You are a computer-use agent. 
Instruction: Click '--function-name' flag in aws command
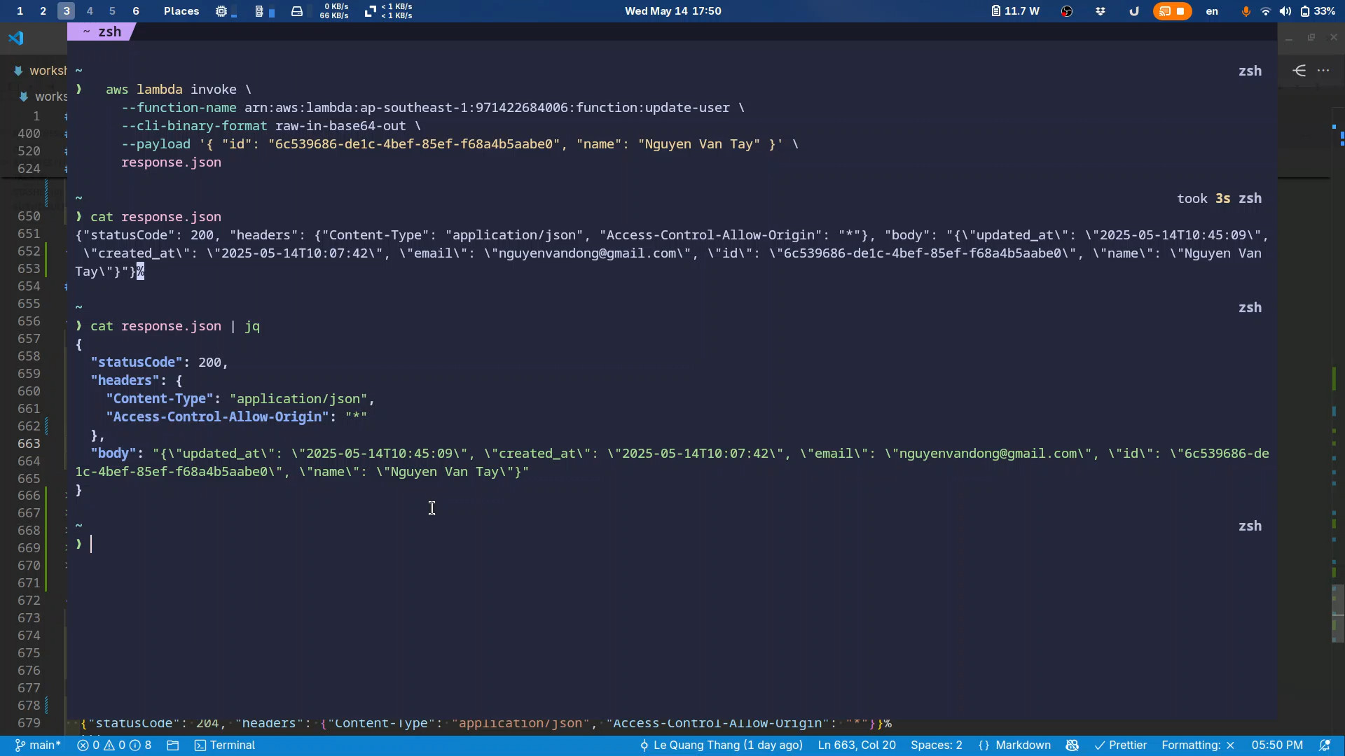(179, 108)
